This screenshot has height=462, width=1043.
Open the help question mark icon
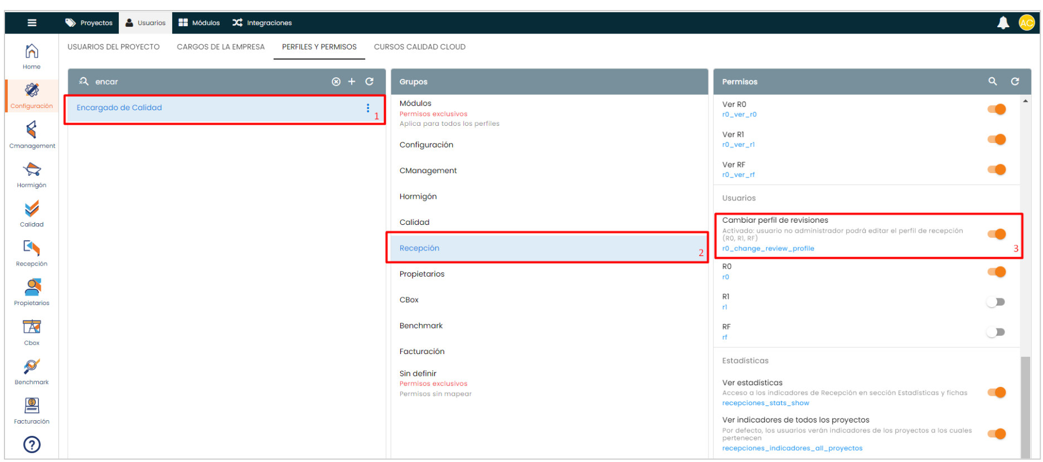tap(32, 444)
